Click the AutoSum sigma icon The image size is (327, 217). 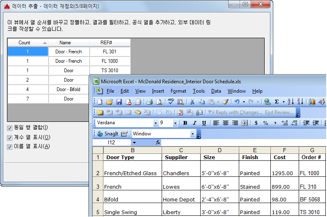(277, 102)
